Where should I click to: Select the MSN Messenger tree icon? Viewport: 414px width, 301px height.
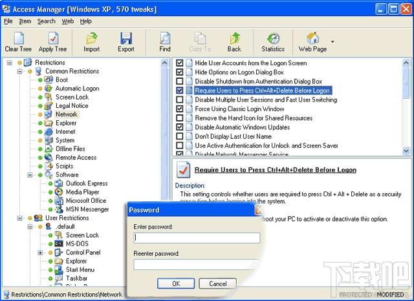59,209
